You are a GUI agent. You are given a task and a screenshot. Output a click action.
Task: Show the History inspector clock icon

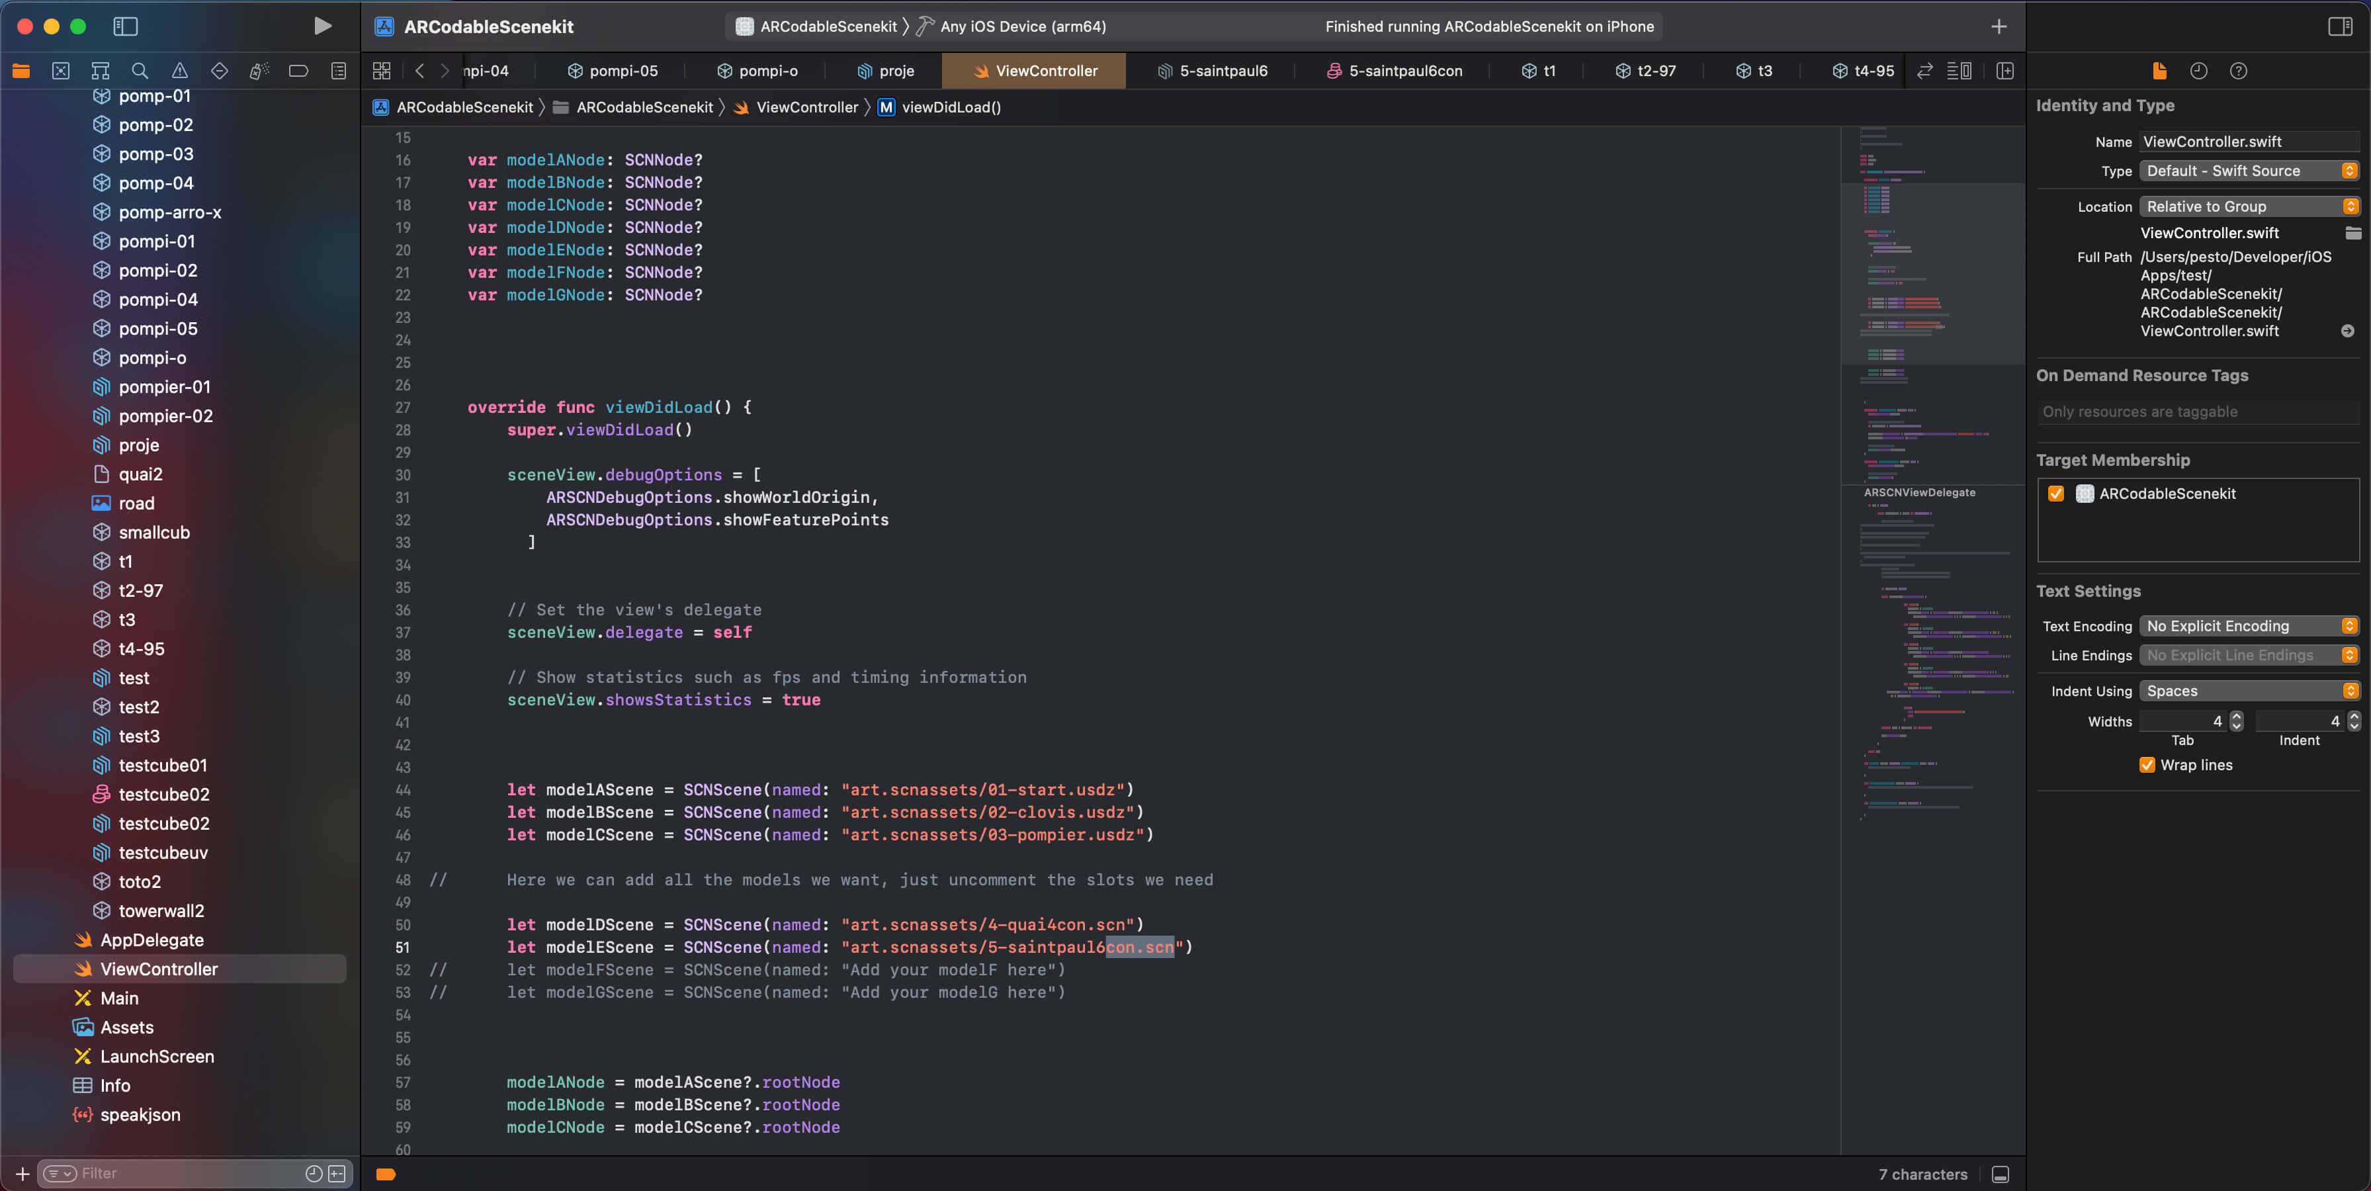click(x=2198, y=71)
